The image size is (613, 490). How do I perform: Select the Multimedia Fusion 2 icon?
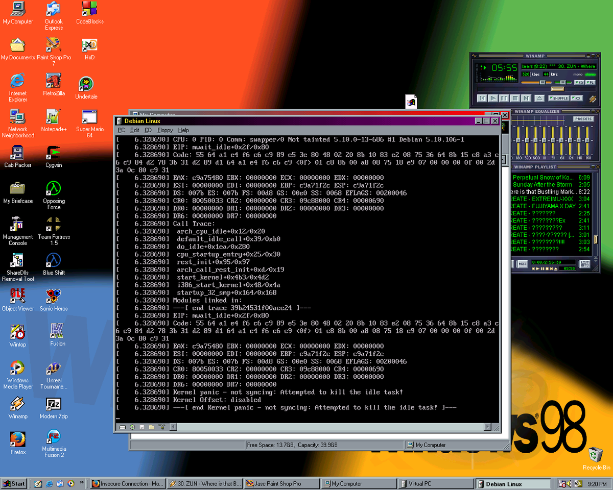click(54, 443)
